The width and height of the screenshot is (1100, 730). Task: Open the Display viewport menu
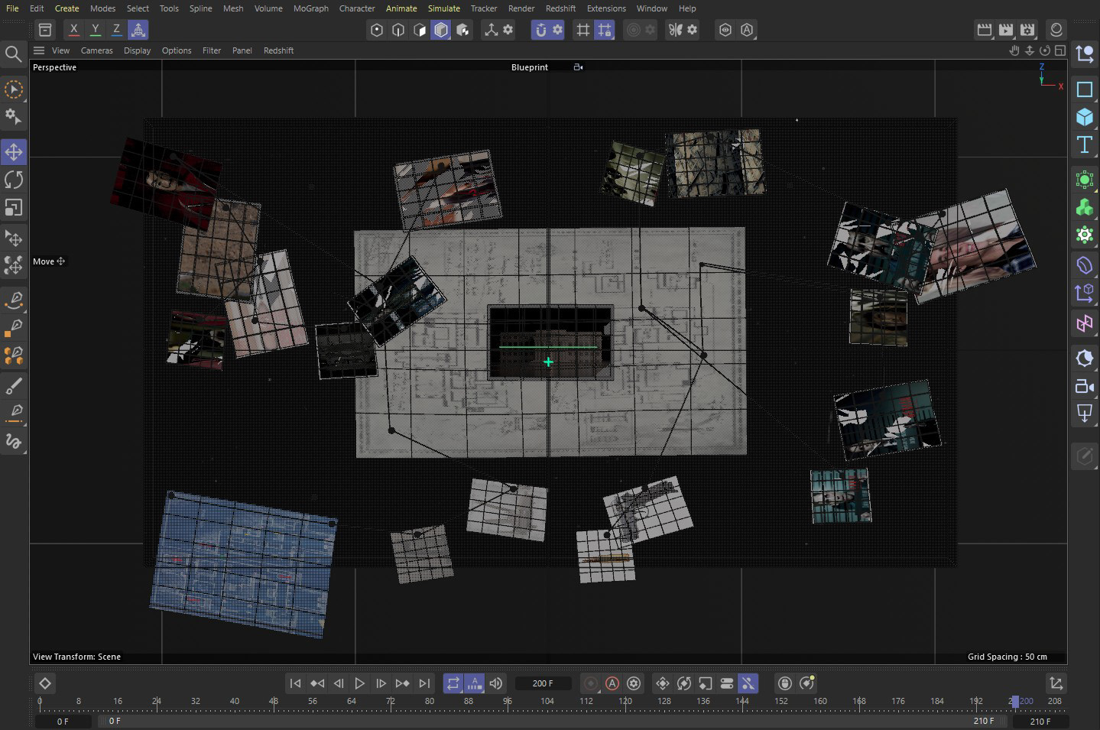pyautogui.click(x=137, y=50)
